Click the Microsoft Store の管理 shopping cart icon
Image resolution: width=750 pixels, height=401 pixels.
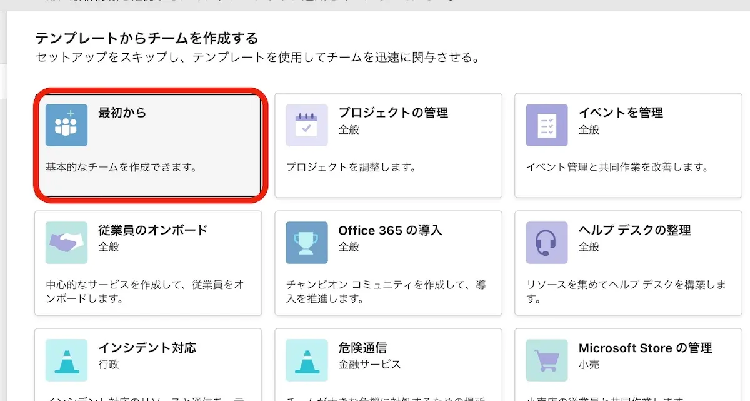point(547,360)
